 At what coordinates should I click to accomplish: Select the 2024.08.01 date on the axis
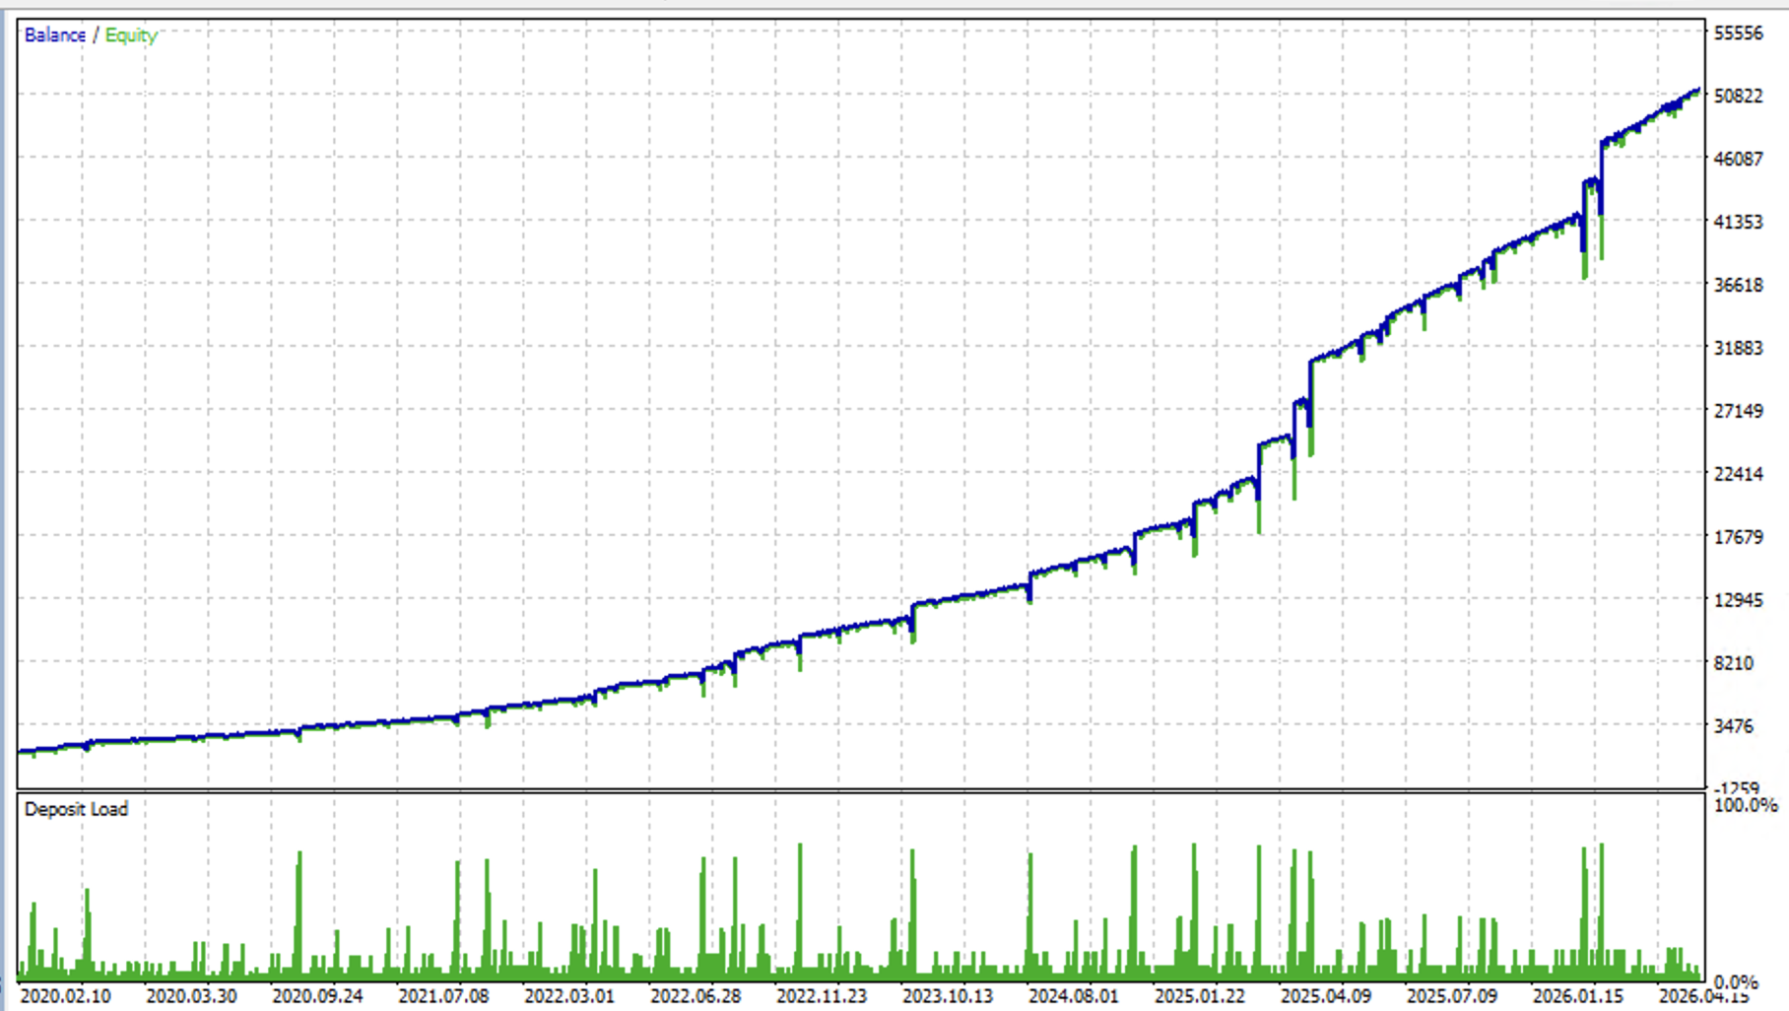[x=1074, y=996]
